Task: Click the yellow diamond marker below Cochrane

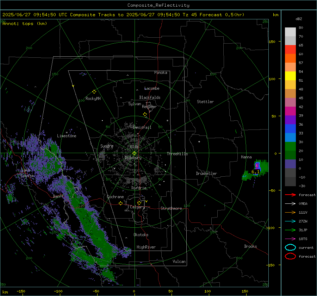Action: [120, 203]
